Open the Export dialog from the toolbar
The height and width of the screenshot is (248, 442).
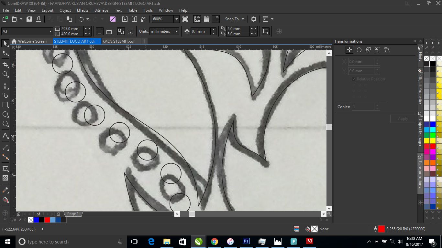point(134,19)
